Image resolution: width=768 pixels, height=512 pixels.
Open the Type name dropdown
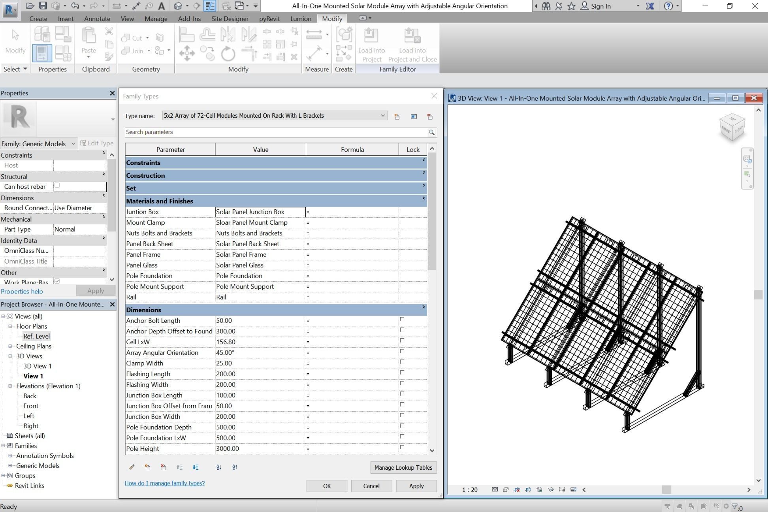[382, 116]
